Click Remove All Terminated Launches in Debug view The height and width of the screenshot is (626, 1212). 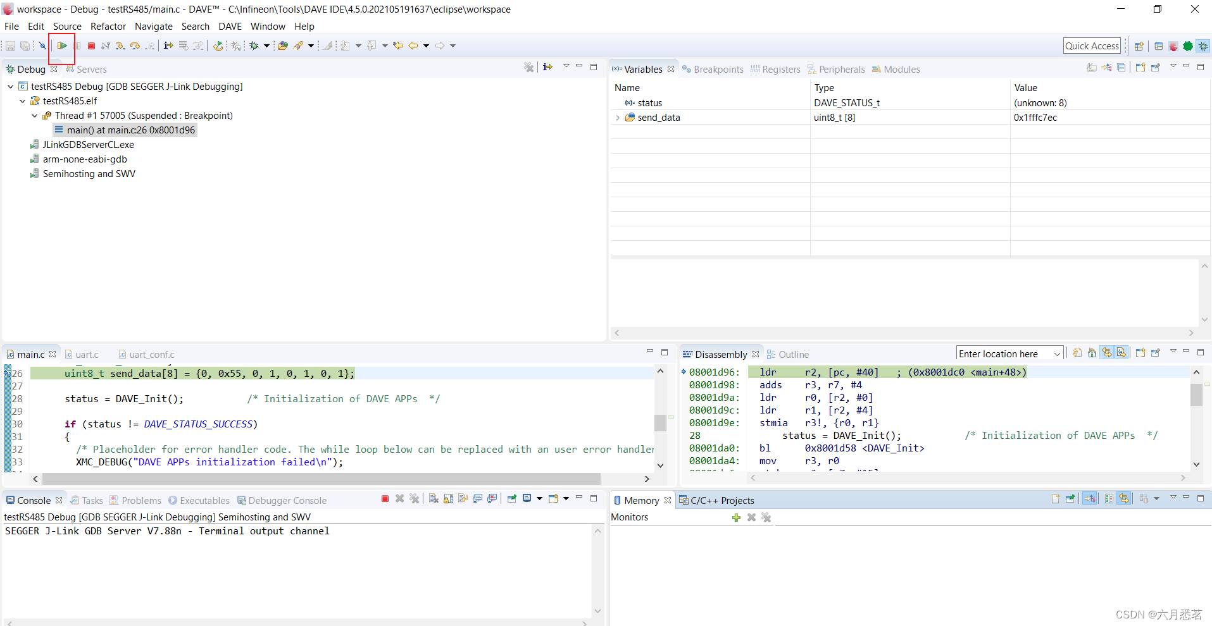528,67
